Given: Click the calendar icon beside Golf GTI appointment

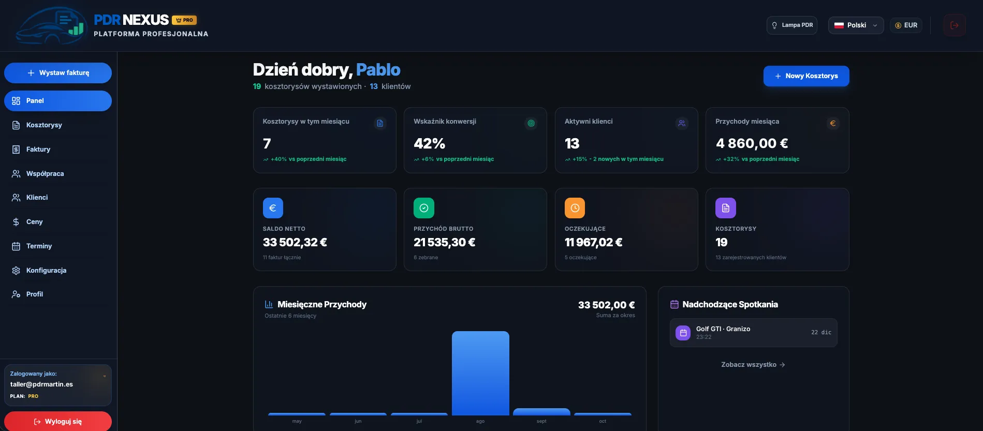Looking at the screenshot, I should 683,333.
